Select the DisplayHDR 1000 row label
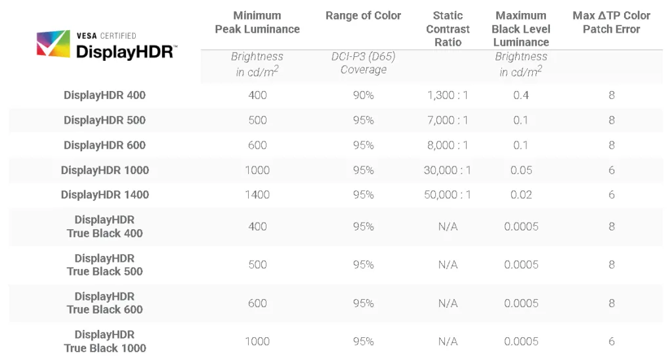 [104, 170]
